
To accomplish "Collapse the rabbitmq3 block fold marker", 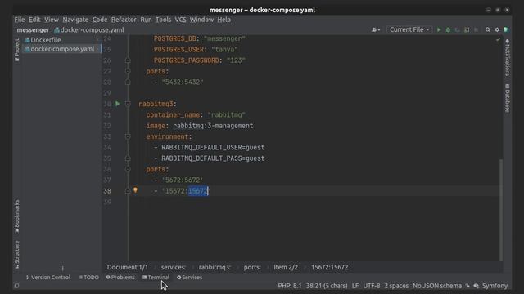I will coord(128,104).
